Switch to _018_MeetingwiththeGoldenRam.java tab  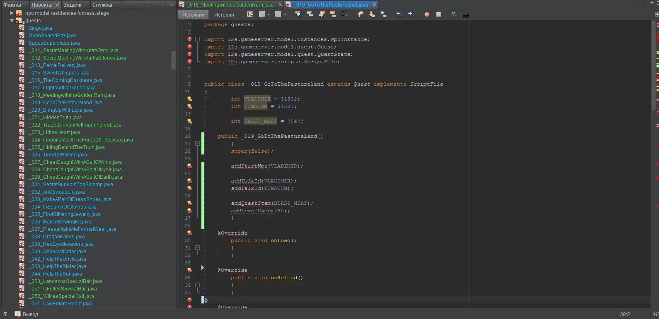pyautogui.click(x=230, y=5)
